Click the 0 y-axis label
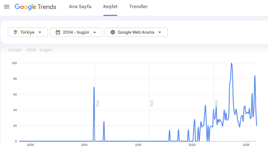This screenshot has height=147, width=268. click(x=16, y=141)
